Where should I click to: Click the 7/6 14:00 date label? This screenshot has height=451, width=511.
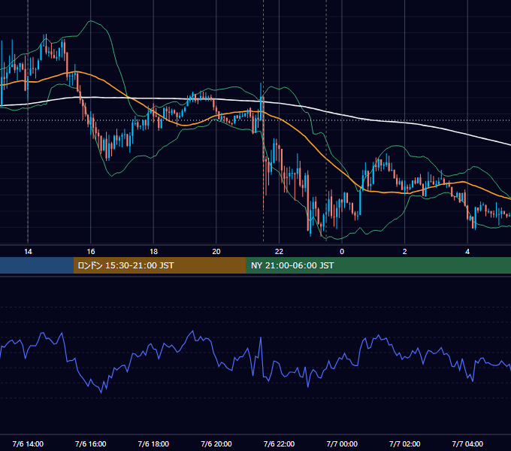[28, 443]
